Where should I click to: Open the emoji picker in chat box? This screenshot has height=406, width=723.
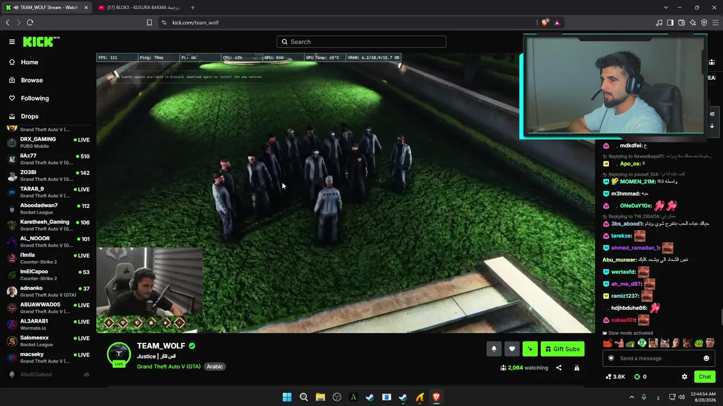pos(706,358)
